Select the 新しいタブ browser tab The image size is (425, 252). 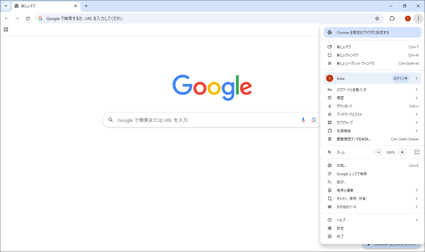(x=46, y=6)
